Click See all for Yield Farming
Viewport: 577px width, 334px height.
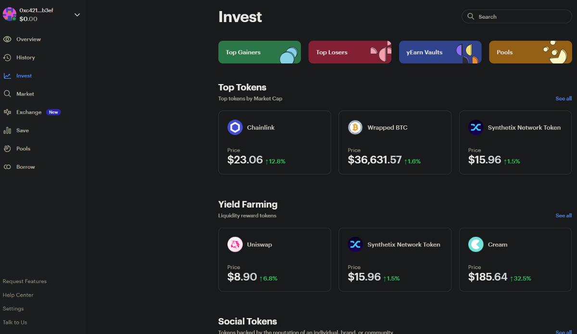(564, 216)
